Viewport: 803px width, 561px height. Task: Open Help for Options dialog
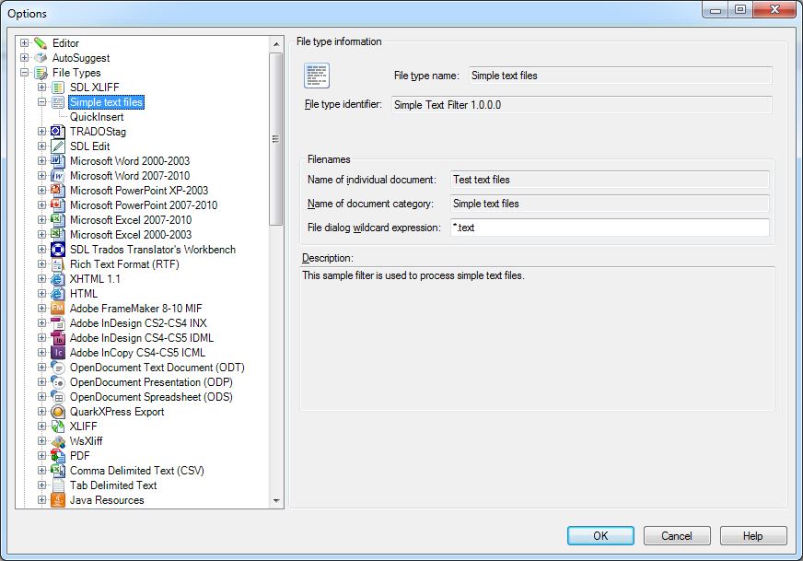click(753, 536)
